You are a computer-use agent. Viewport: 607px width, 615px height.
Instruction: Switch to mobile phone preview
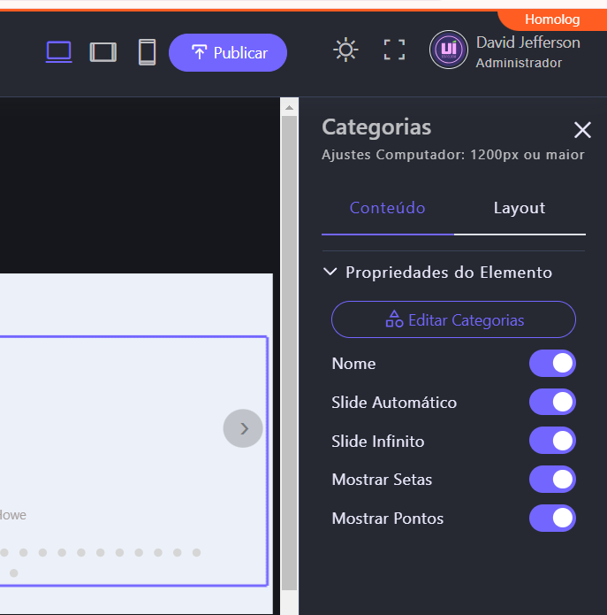point(147,52)
